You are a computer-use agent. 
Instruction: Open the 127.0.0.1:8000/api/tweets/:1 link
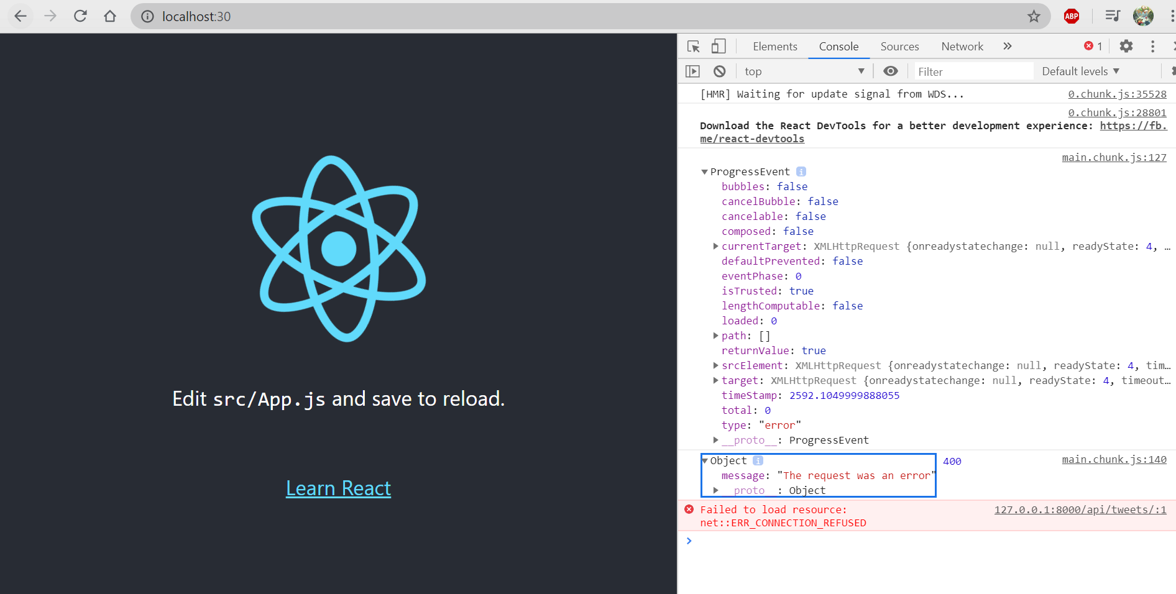(1080, 509)
